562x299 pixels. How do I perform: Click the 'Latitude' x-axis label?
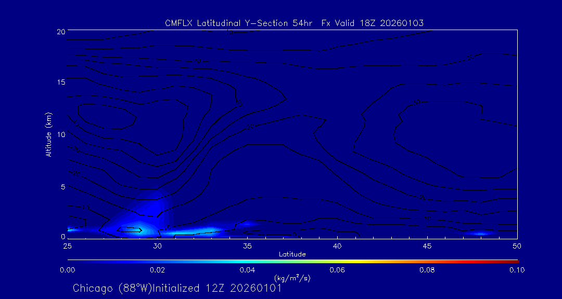(x=292, y=254)
